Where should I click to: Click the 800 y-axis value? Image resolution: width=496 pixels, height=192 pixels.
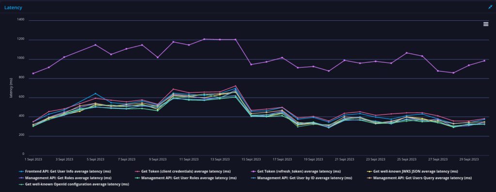click(x=21, y=77)
